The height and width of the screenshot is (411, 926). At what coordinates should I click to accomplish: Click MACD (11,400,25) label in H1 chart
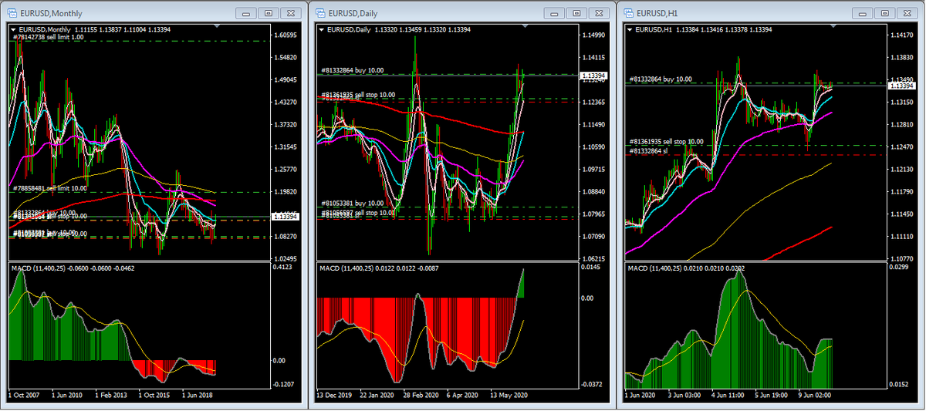pyautogui.click(x=656, y=268)
